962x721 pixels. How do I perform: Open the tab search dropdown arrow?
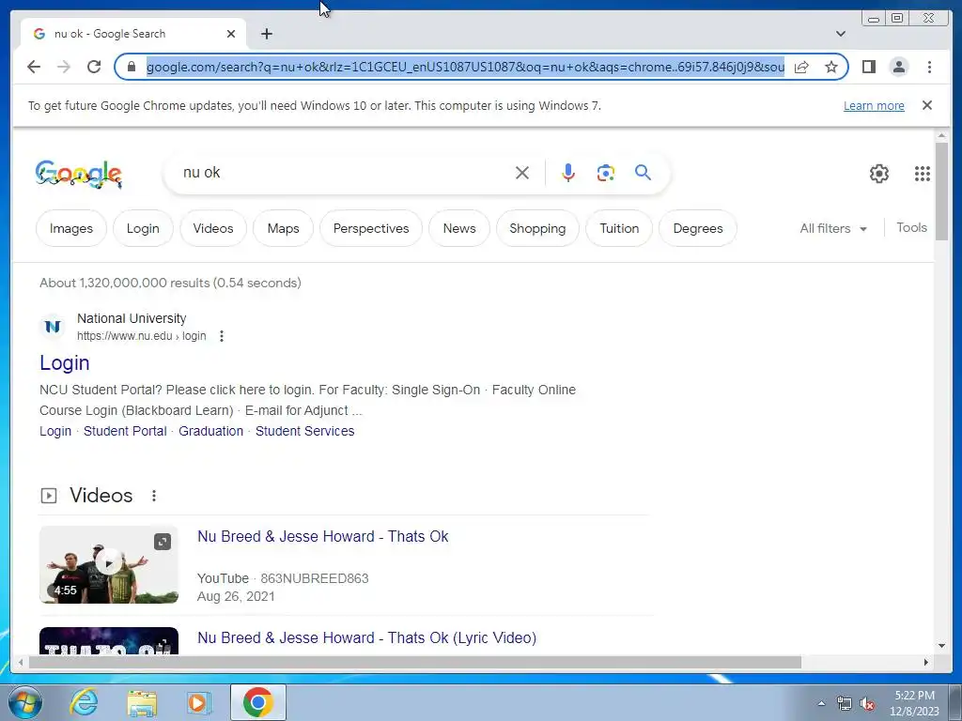(841, 34)
